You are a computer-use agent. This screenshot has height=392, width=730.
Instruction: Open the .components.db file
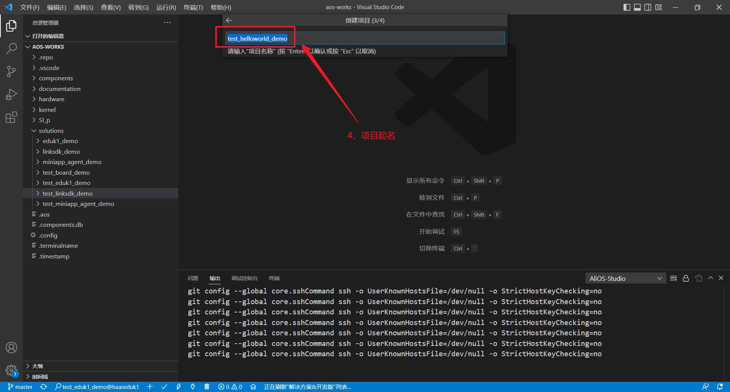[100, 225]
